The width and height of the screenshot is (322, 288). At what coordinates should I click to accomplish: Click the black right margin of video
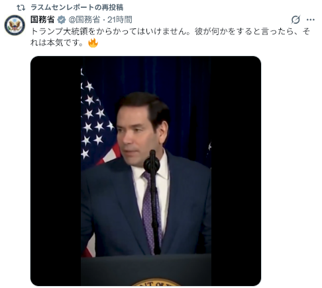pos(236,171)
